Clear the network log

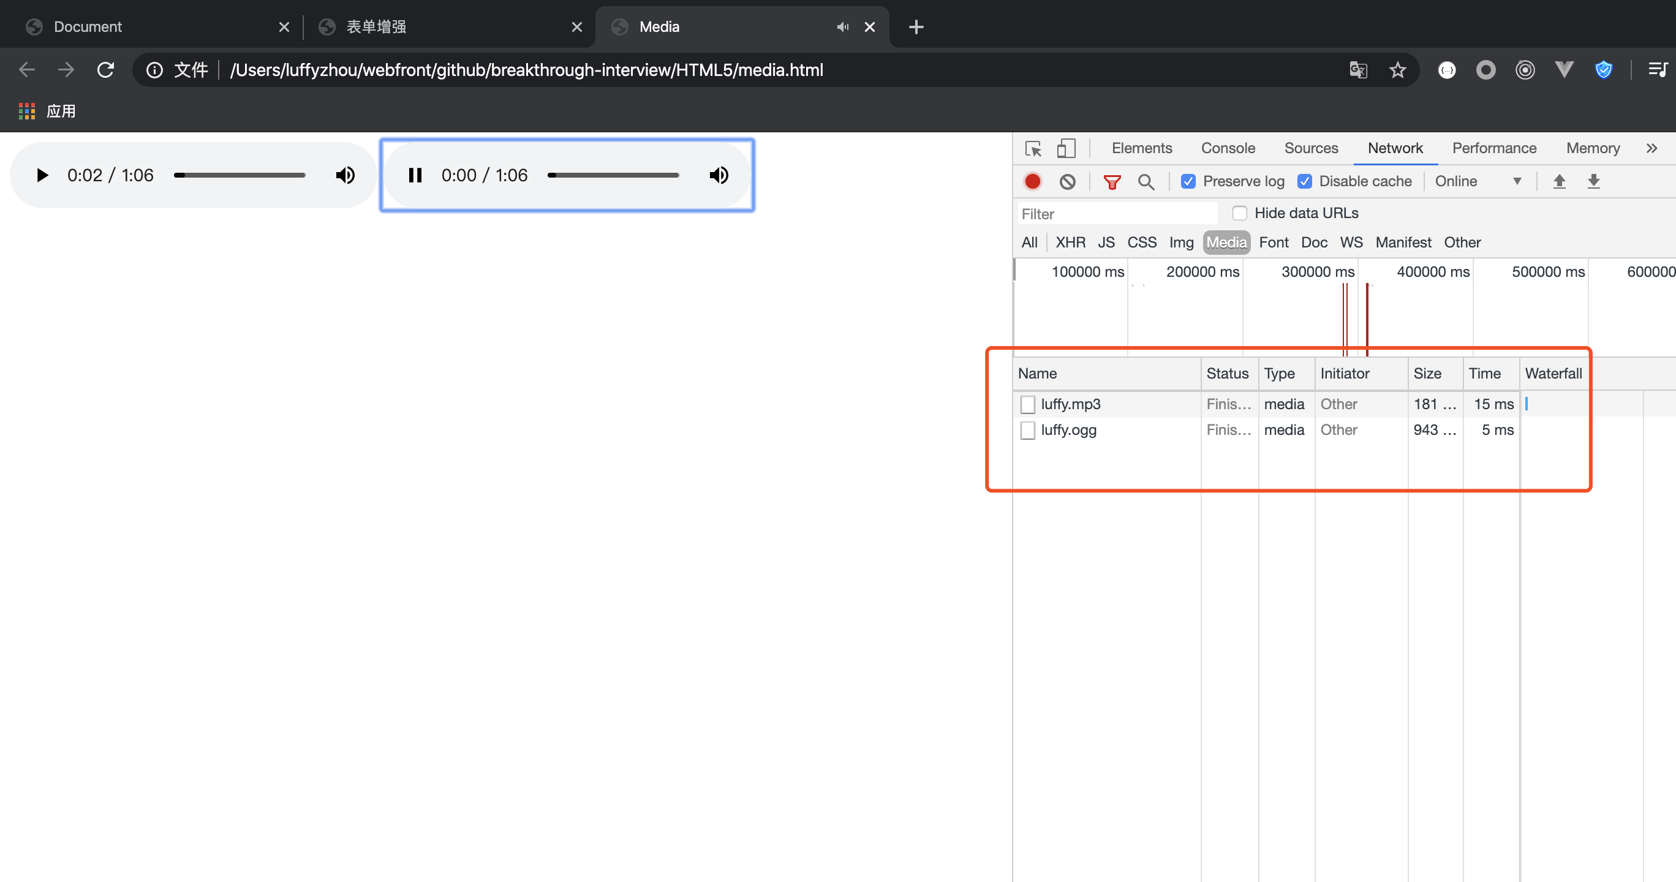pyautogui.click(x=1067, y=181)
